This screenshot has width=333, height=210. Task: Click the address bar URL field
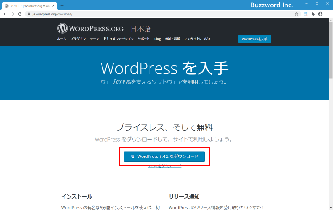(x=162, y=14)
